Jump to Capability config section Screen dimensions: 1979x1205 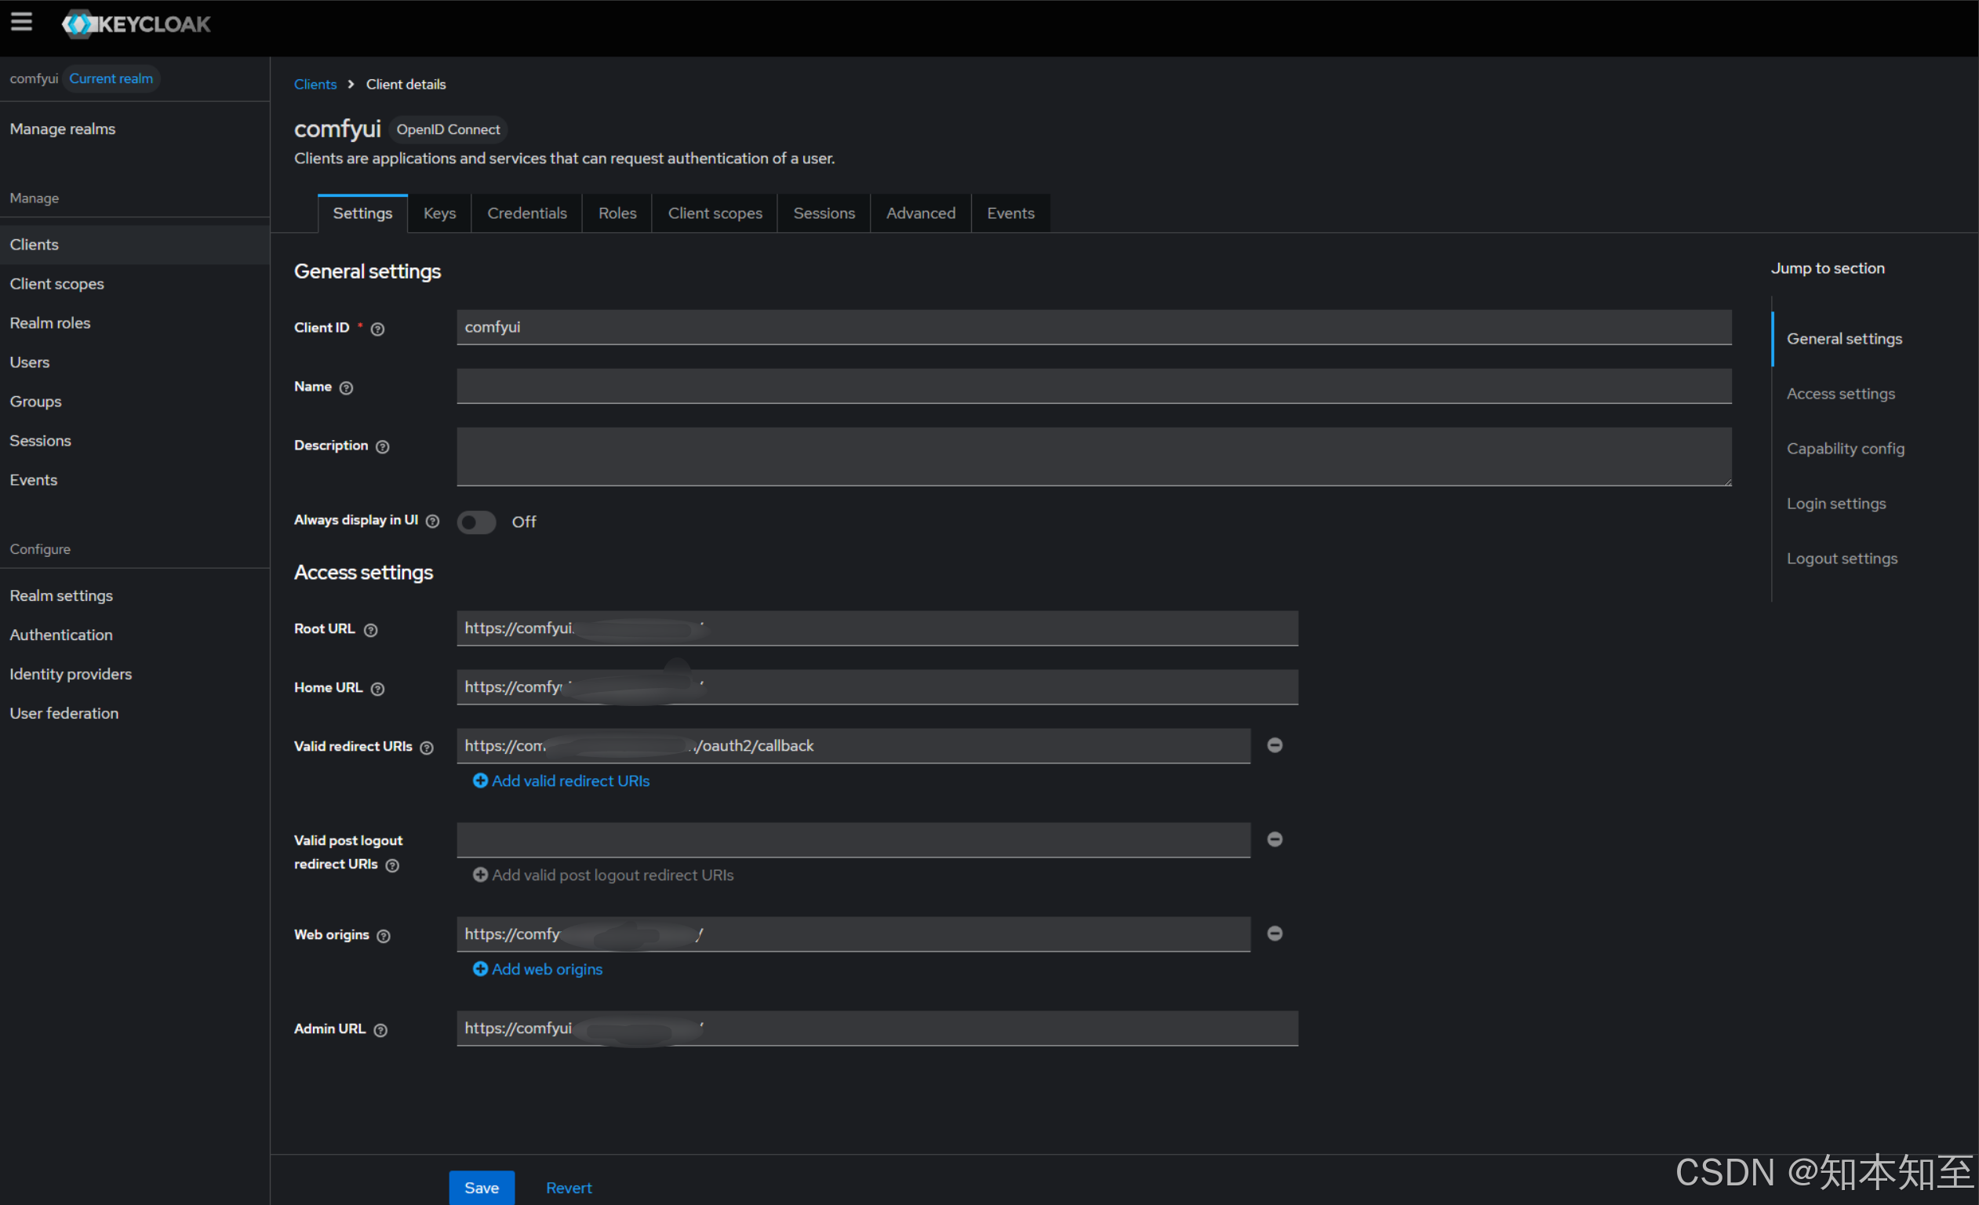coord(1845,448)
